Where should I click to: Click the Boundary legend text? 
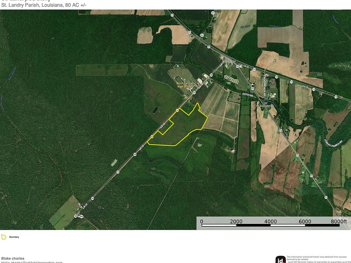[14, 237]
